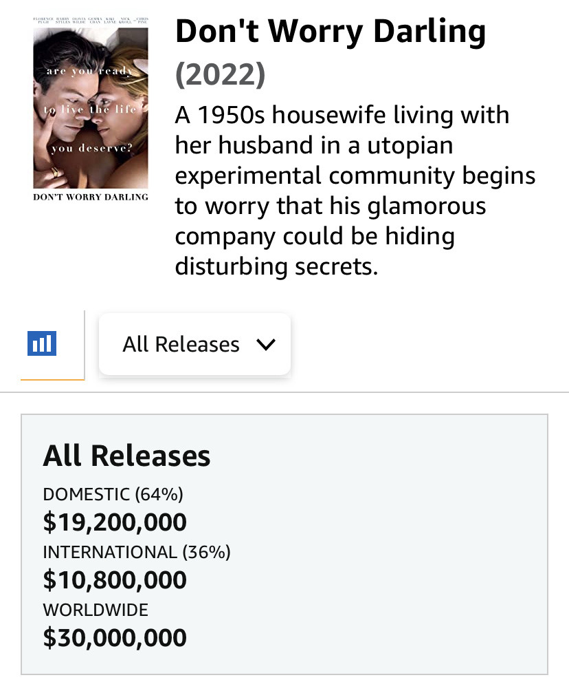Click the 1950s housewife plot description
569x682 pixels.
(x=355, y=191)
